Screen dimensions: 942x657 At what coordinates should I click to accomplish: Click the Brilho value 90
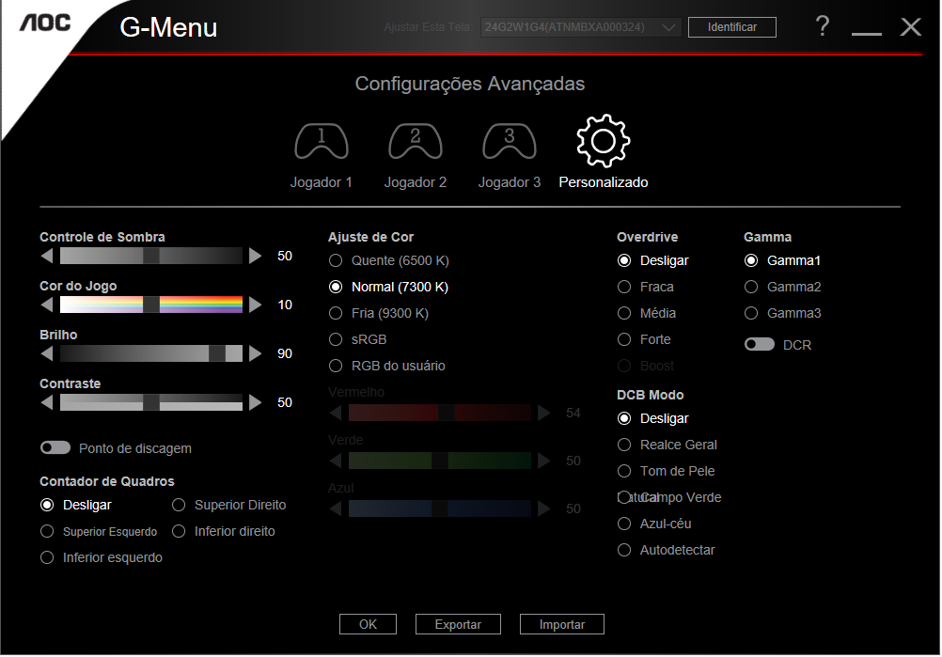click(285, 353)
